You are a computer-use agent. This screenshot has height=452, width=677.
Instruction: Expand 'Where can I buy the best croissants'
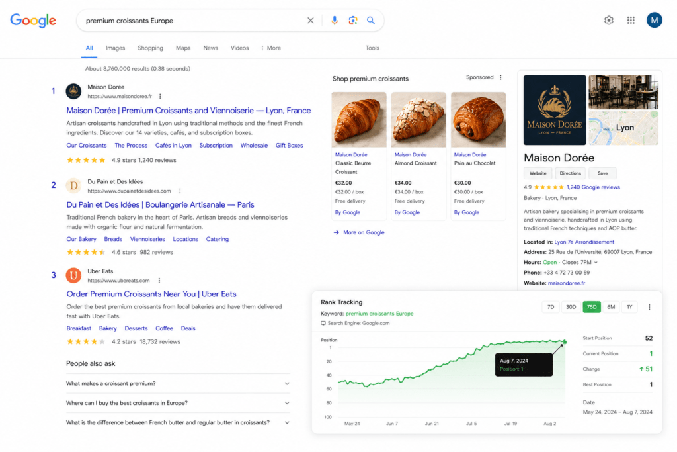point(178,403)
